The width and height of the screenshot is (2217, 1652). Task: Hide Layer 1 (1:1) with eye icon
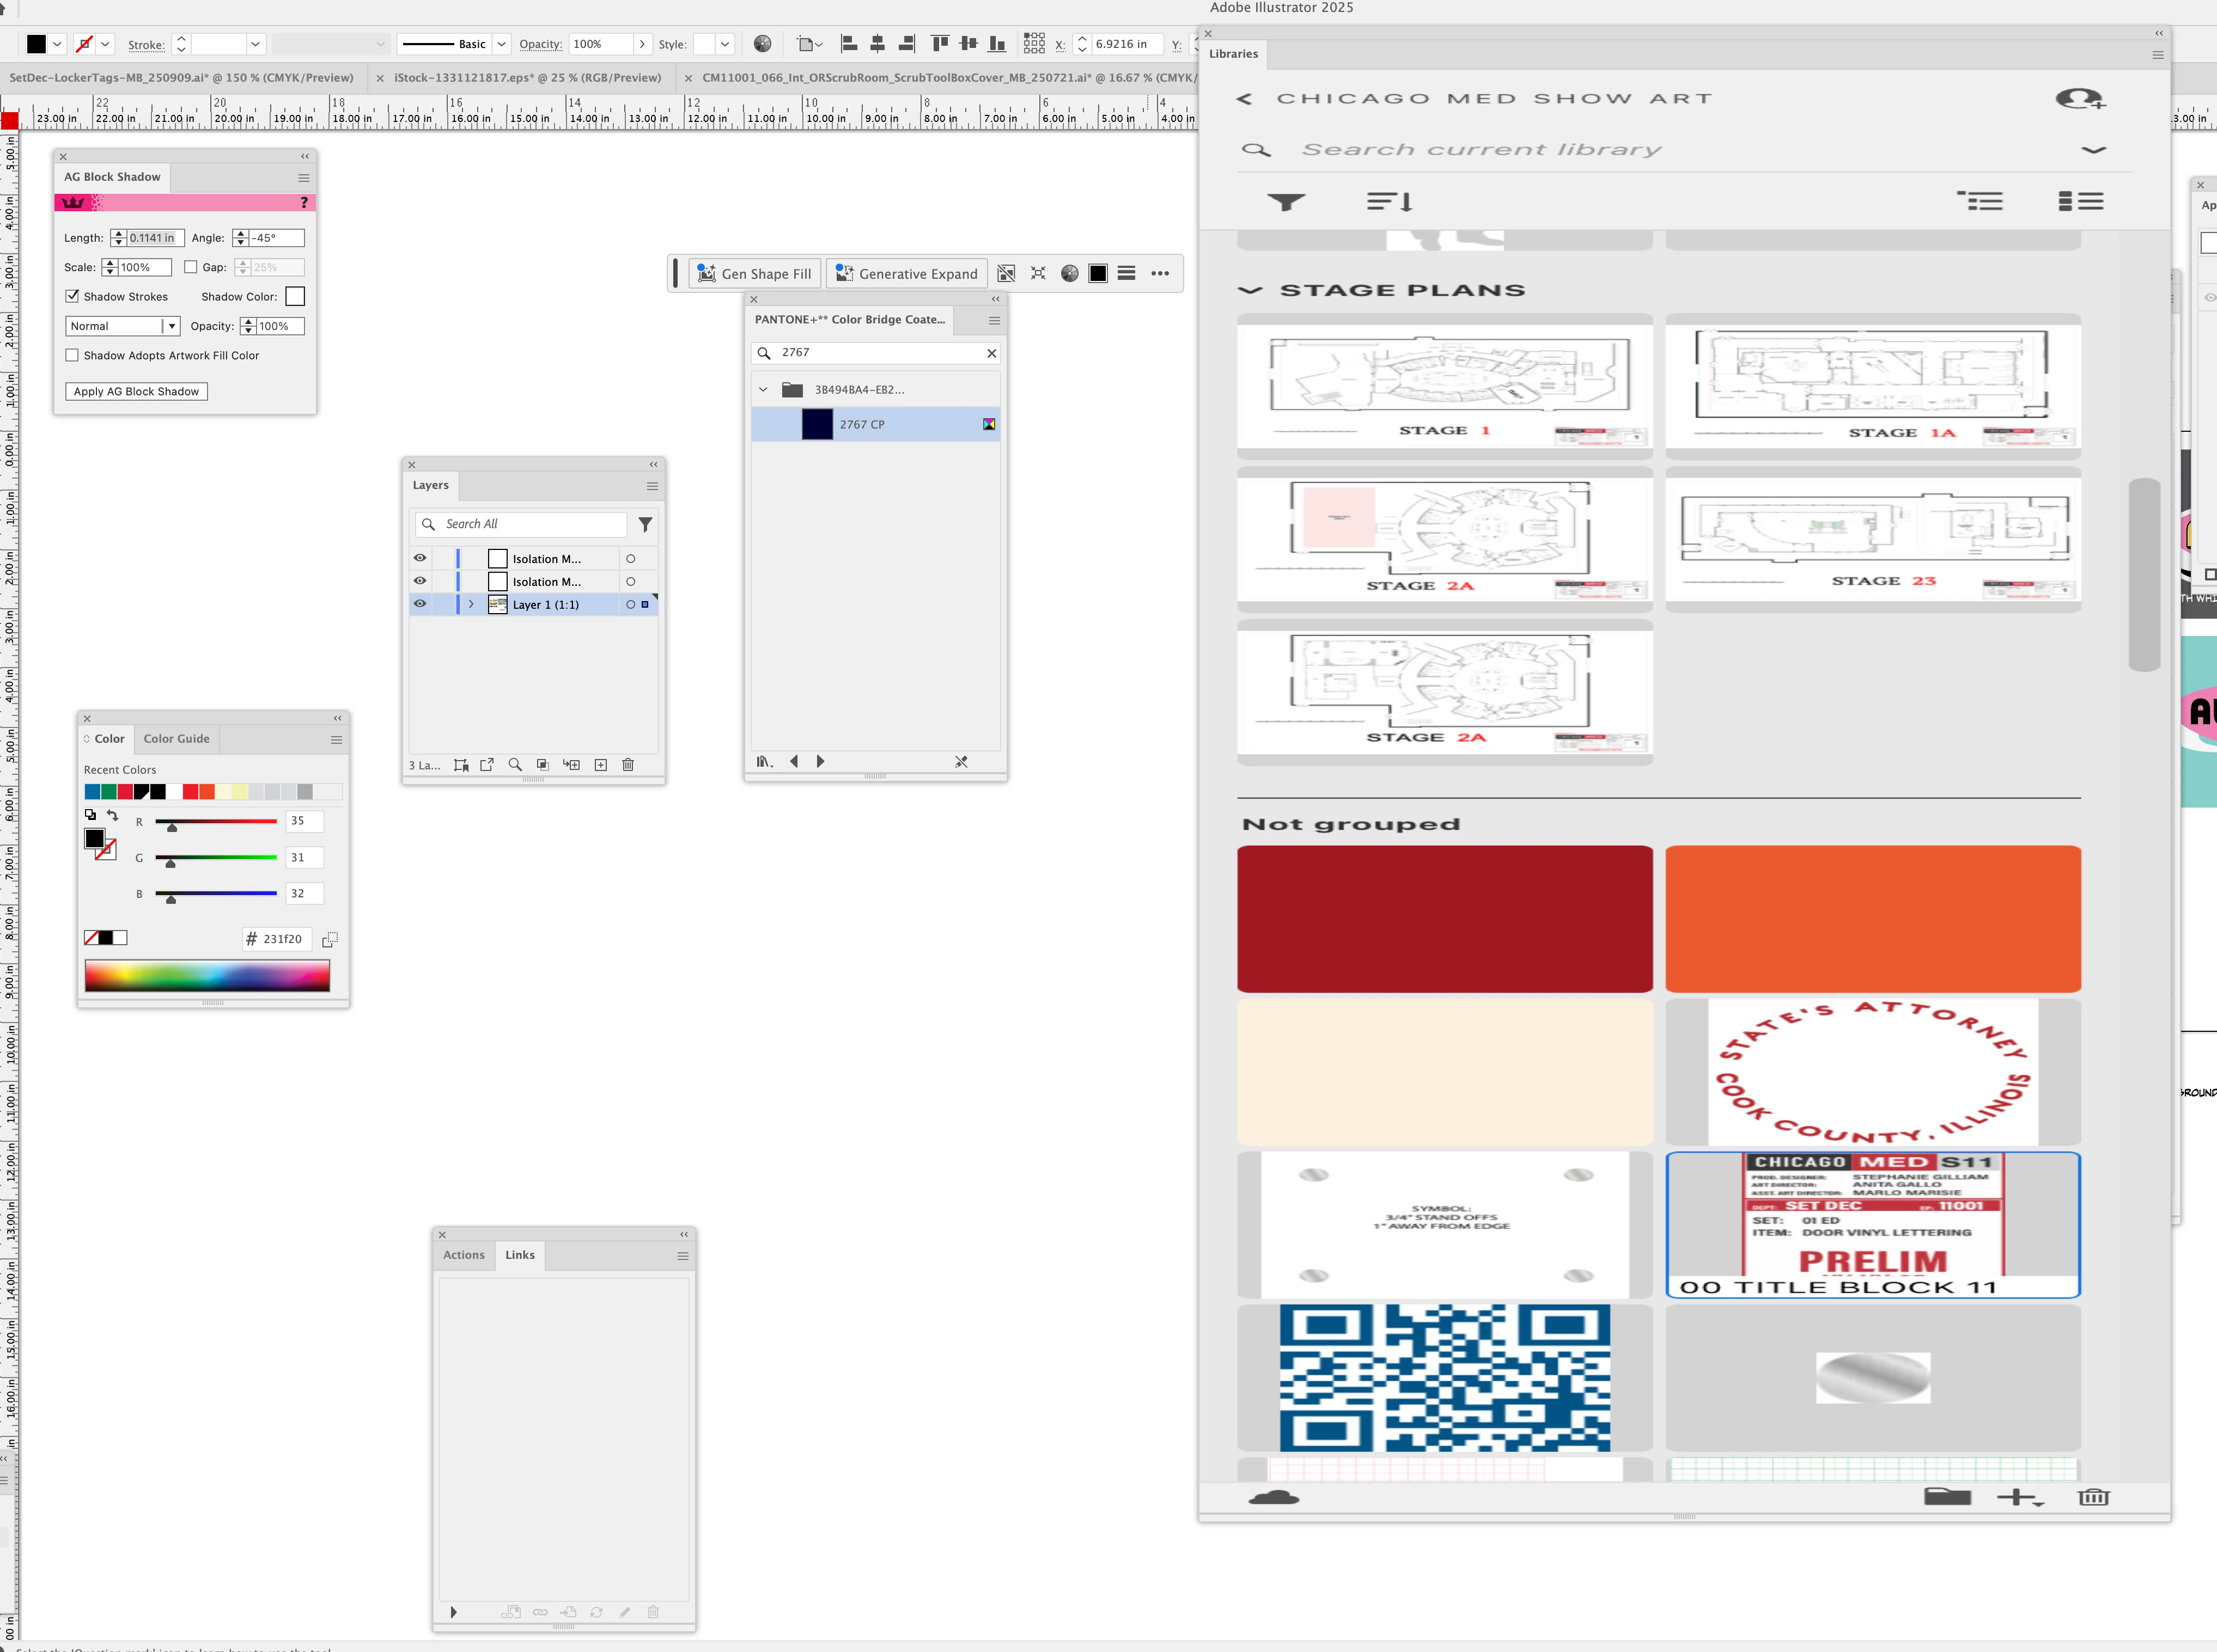pos(420,604)
